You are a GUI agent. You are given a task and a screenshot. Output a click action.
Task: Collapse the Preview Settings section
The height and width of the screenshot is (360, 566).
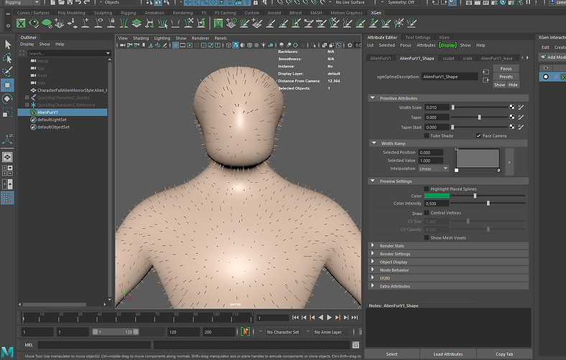pyautogui.click(x=373, y=181)
